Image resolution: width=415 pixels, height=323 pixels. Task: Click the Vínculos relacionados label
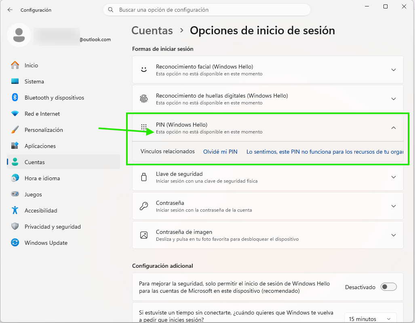tap(168, 151)
